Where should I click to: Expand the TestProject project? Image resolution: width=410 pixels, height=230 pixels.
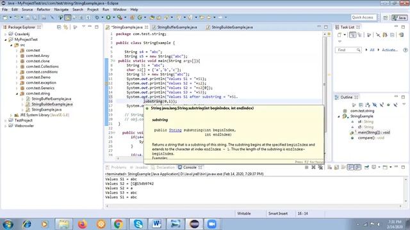click(x=5, y=121)
